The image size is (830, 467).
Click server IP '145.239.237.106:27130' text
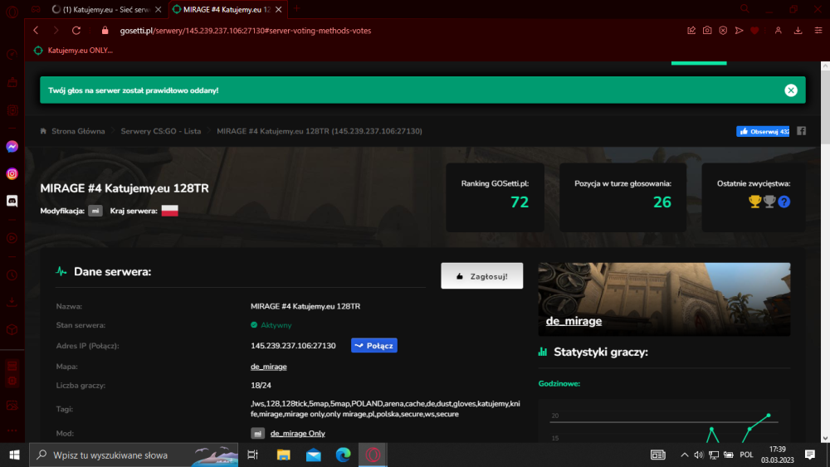(293, 346)
